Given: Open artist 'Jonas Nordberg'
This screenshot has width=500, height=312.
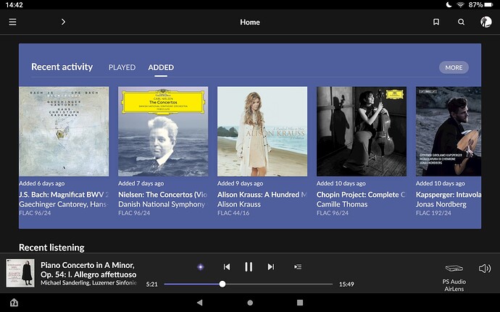Looking at the screenshot, I should (x=441, y=204).
